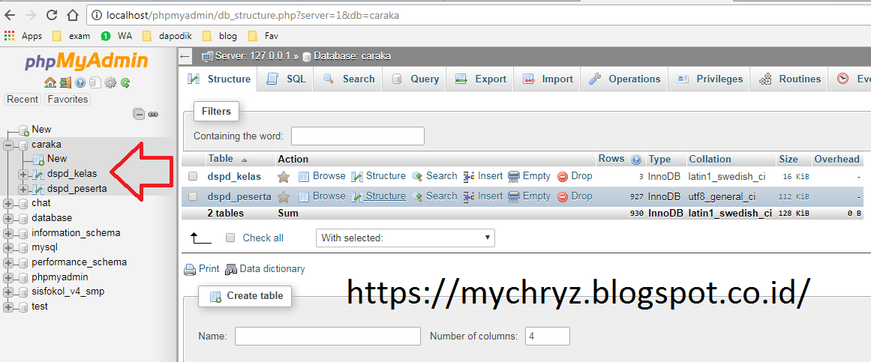871x362 pixels.
Task: Click Favorites button in sidebar
Action: (68, 100)
